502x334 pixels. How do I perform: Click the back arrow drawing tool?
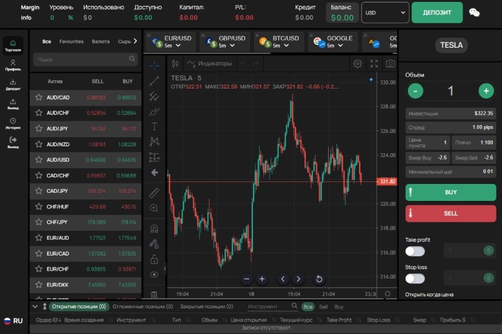tap(154, 173)
